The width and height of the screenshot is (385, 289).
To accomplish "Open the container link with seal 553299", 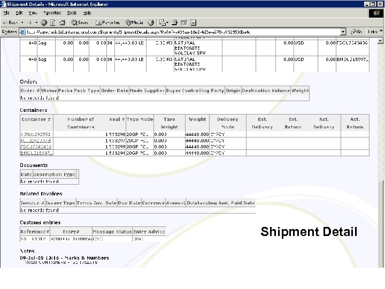I will click(x=36, y=147).
